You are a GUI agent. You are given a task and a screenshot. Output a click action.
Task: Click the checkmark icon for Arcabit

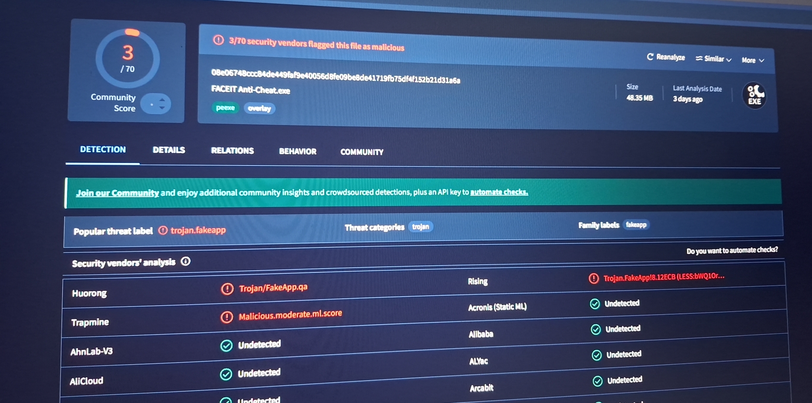598,381
